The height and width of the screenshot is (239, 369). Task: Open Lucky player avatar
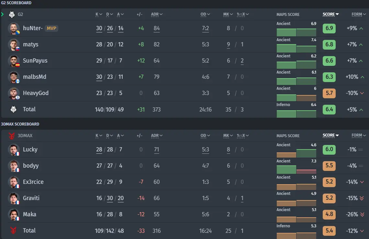pos(14,149)
